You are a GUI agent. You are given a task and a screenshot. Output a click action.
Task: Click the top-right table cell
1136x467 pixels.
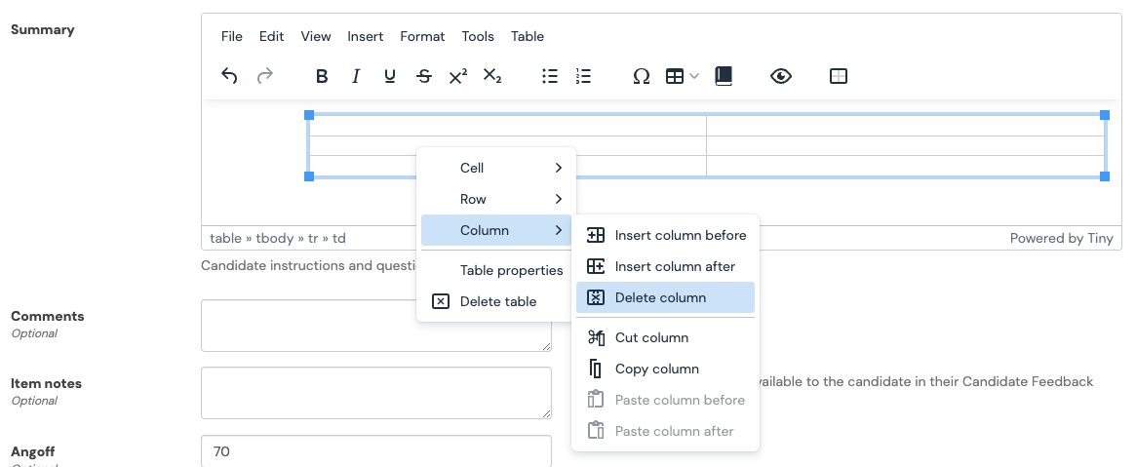pyautogui.click(x=906, y=126)
